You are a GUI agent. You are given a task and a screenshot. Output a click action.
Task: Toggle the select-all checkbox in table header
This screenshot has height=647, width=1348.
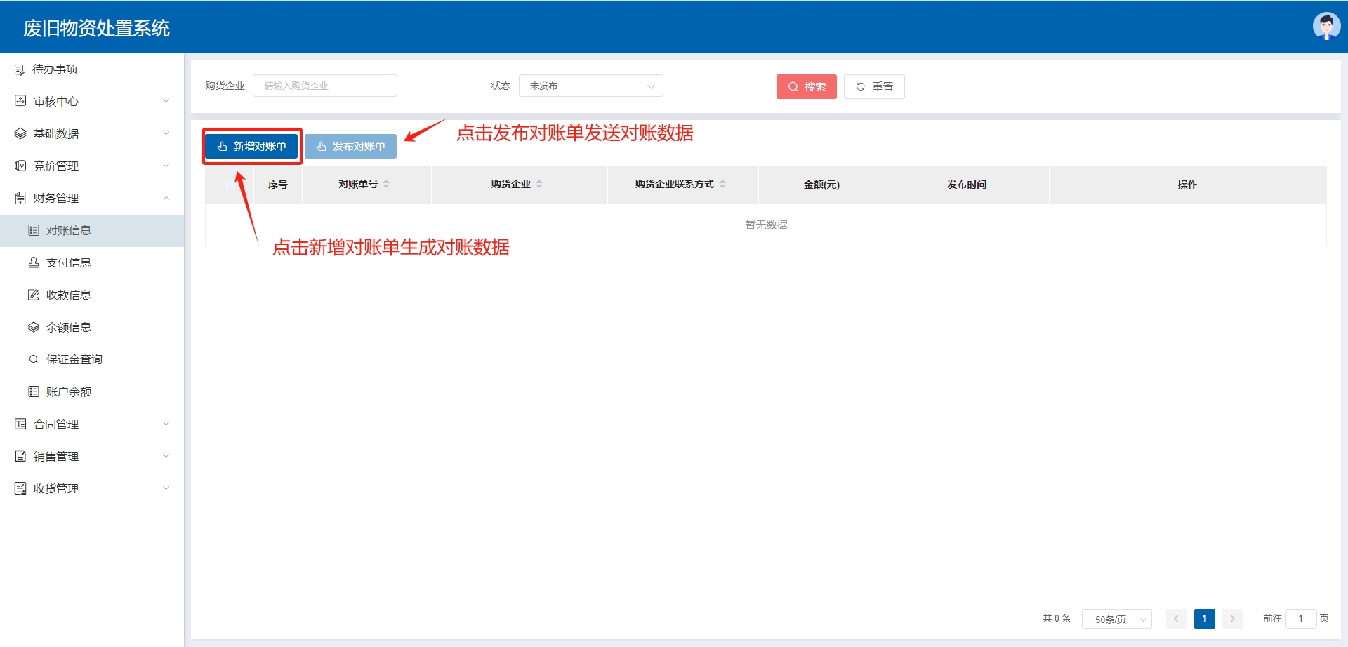click(x=230, y=185)
